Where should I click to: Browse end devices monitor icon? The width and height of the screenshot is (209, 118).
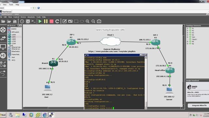[3, 47]
